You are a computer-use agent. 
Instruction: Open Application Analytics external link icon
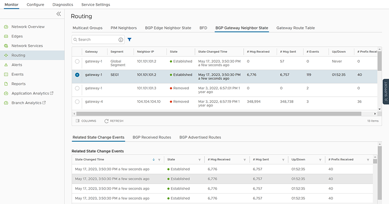pyautogui.click(x=52, y=93)
